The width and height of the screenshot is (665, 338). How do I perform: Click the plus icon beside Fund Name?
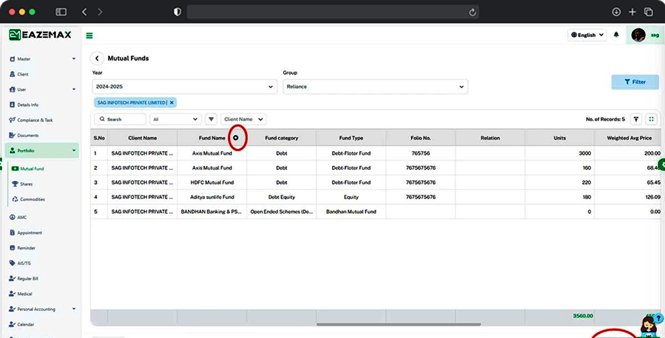click(x=236, y=138)
